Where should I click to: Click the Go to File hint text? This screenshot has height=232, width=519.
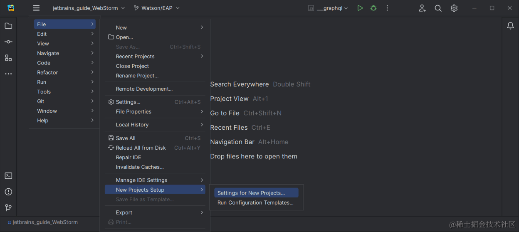[x=225, y=113]
